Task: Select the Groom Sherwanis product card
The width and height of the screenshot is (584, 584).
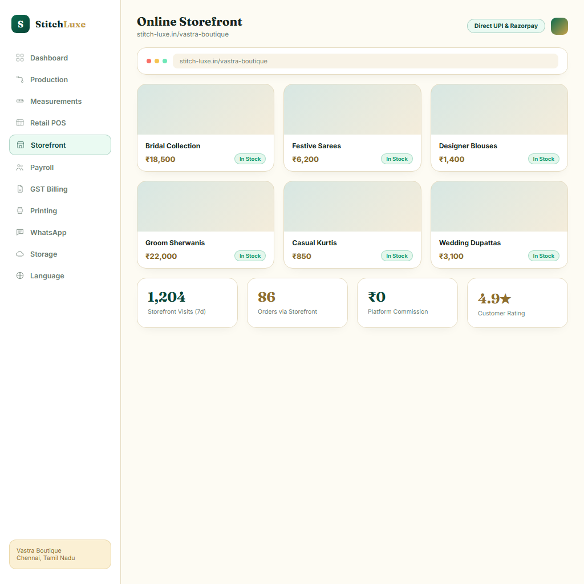Action: 205,225
